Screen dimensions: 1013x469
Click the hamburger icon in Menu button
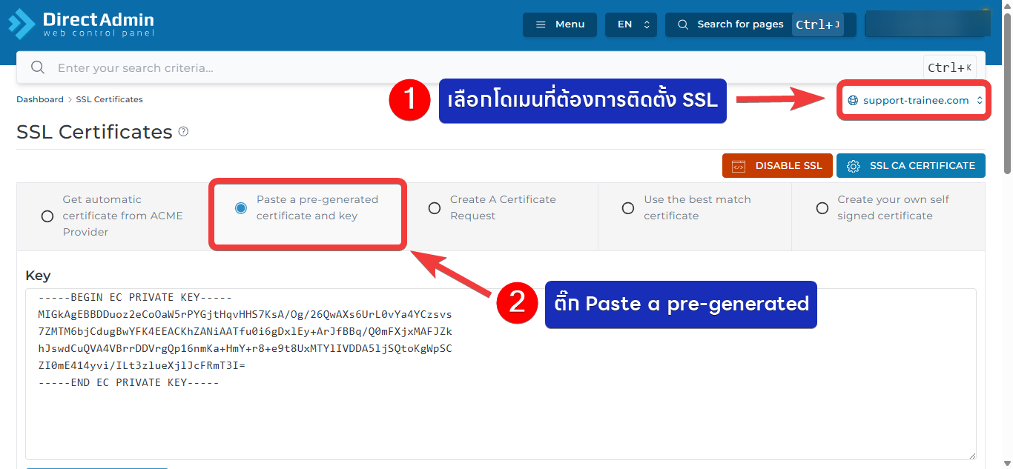pyautogui.click(x=541, y=24)
